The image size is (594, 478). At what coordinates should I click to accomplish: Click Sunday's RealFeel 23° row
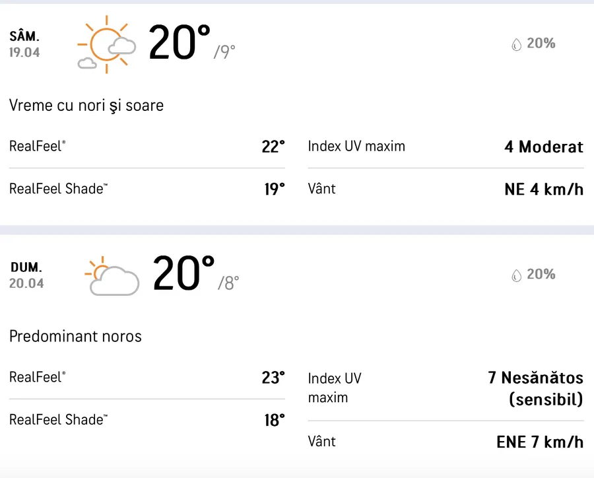click(147, 378)
